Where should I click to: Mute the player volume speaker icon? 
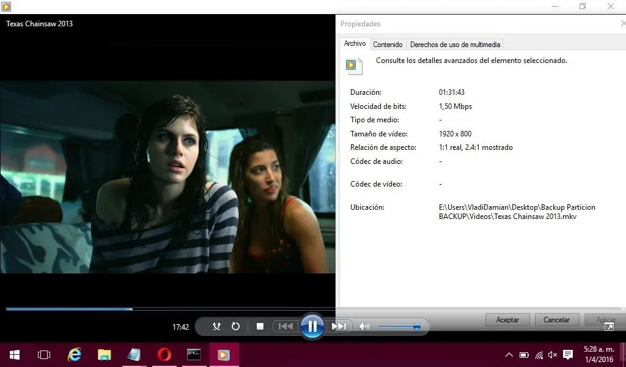[x=364, y=326]
